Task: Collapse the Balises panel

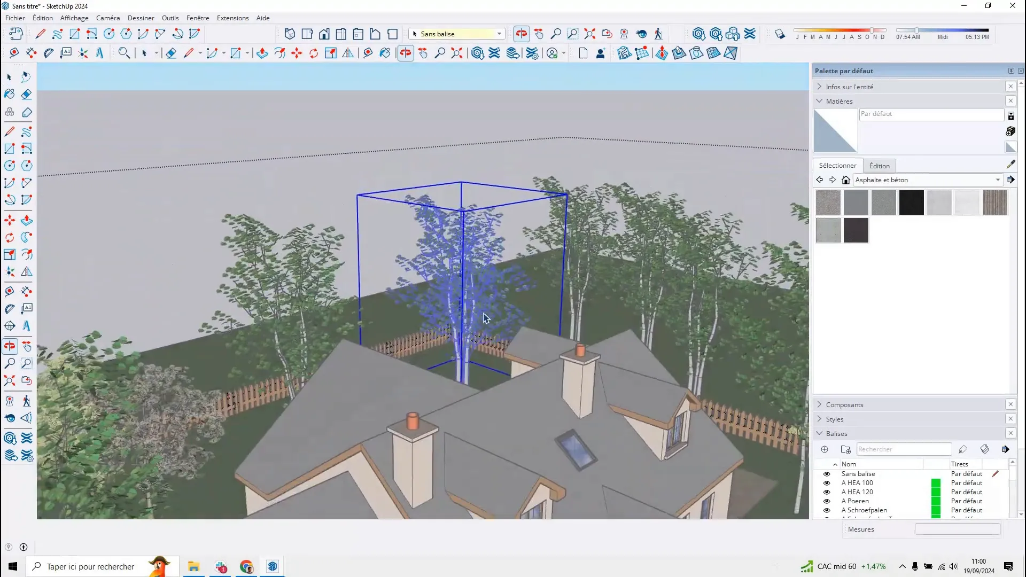Action: 819,433
